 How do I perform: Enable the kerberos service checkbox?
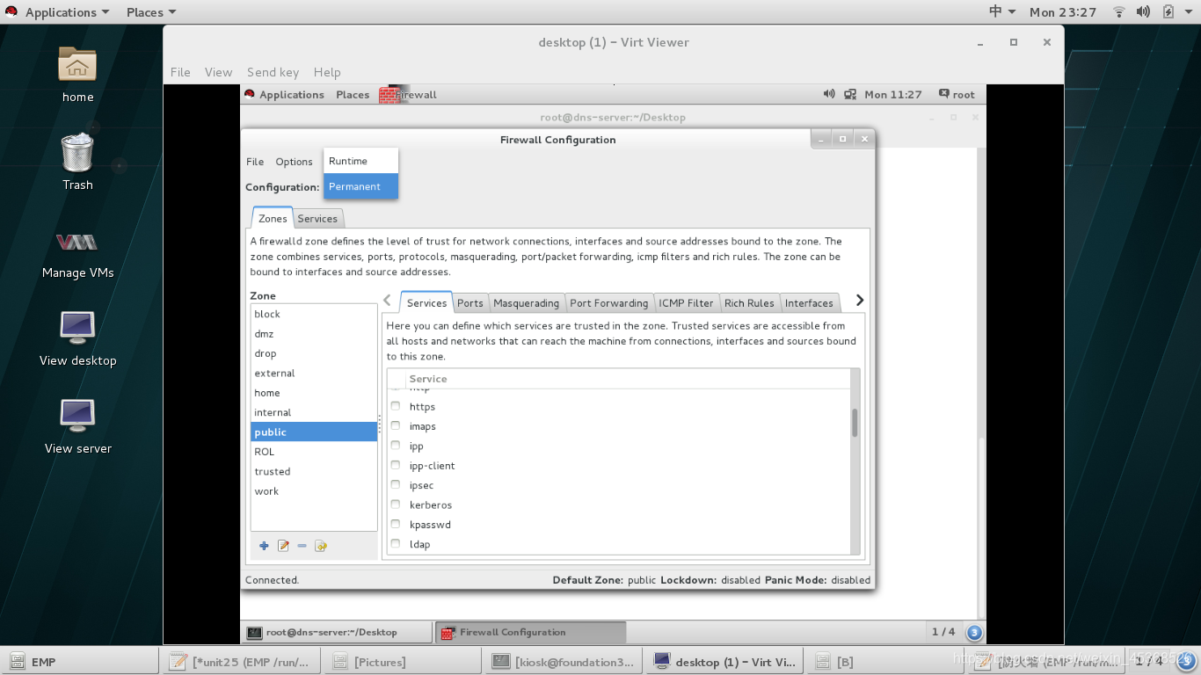click(x=396, y=505)
